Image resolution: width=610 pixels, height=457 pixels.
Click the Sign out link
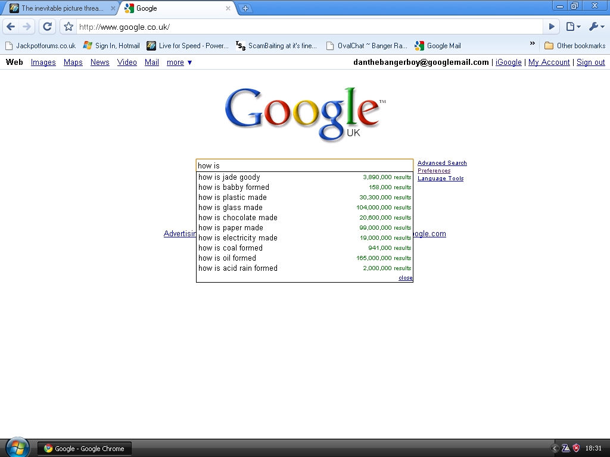tap(590, 62)
